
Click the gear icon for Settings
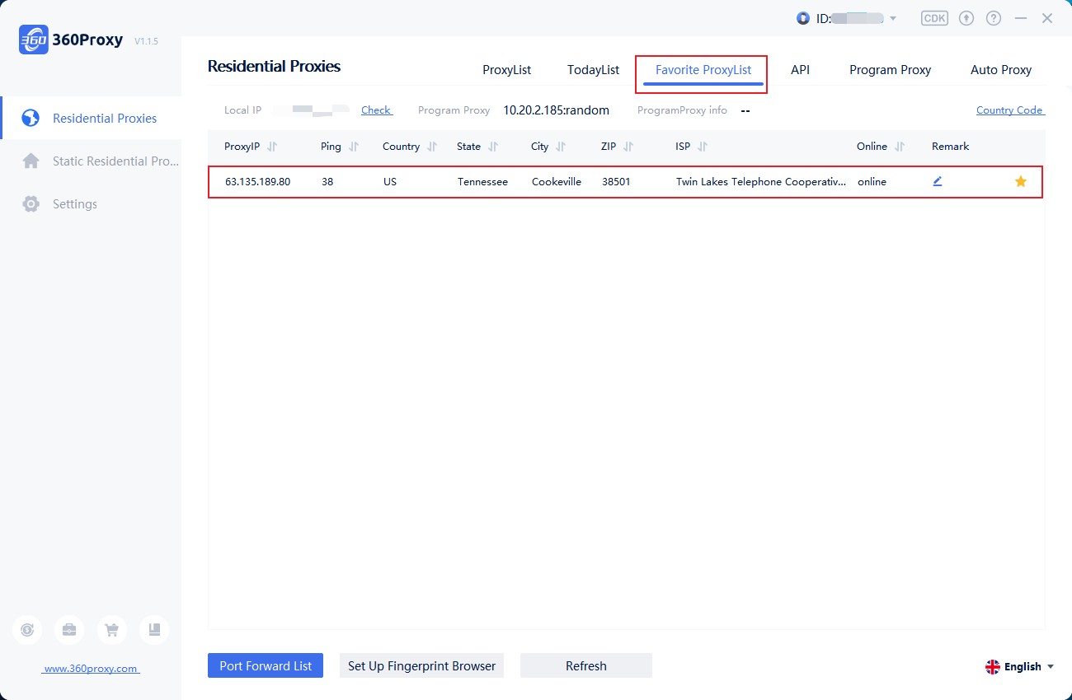click(x=31, y=203)
